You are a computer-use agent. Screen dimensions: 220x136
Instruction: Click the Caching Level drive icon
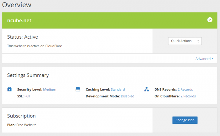click(x=78, y=89)
